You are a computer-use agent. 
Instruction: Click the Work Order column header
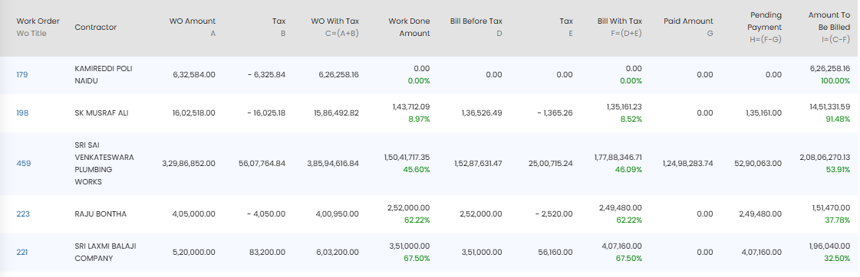38,21
